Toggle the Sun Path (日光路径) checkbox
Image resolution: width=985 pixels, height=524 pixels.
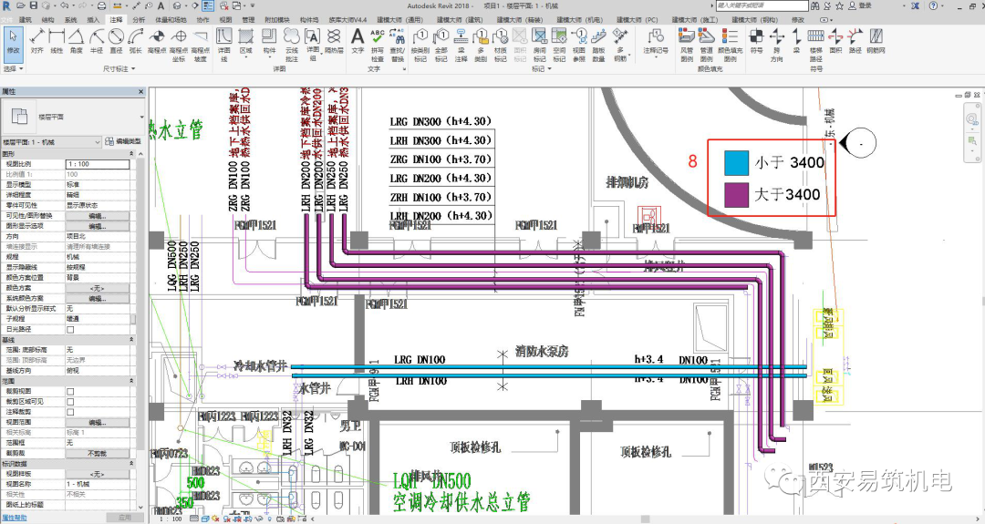tap(70, 329)
